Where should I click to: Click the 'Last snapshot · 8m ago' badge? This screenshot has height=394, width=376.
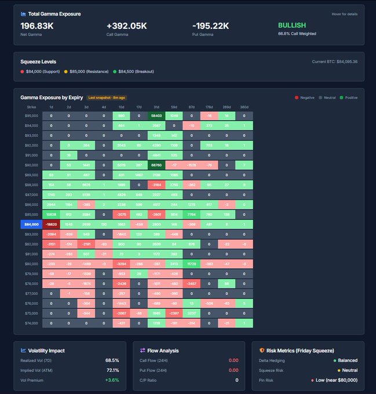[107, 98]
